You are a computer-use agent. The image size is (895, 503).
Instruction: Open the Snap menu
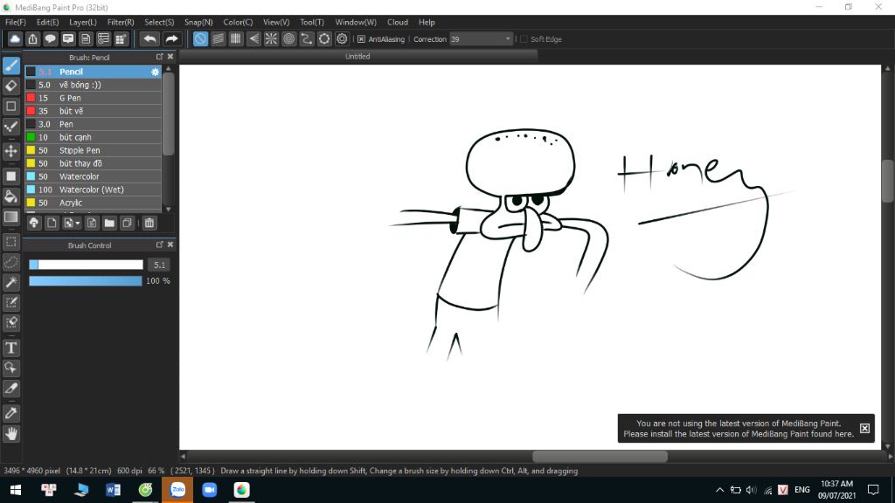click(198, 22)
